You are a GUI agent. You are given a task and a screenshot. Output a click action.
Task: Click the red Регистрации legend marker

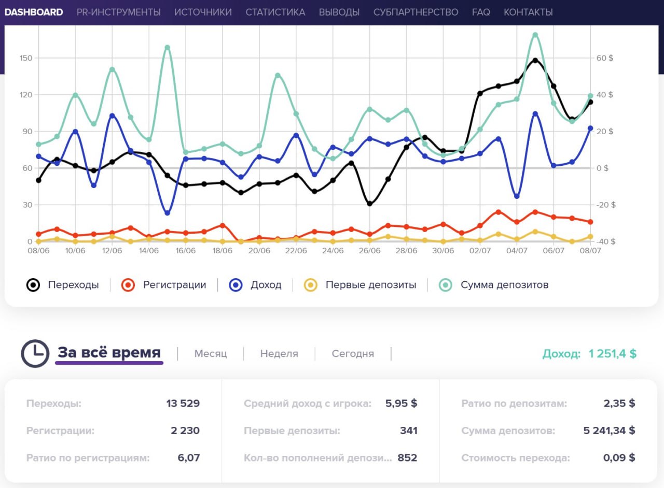pos(128,285)
